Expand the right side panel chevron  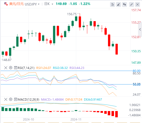[x=140, y=29]
